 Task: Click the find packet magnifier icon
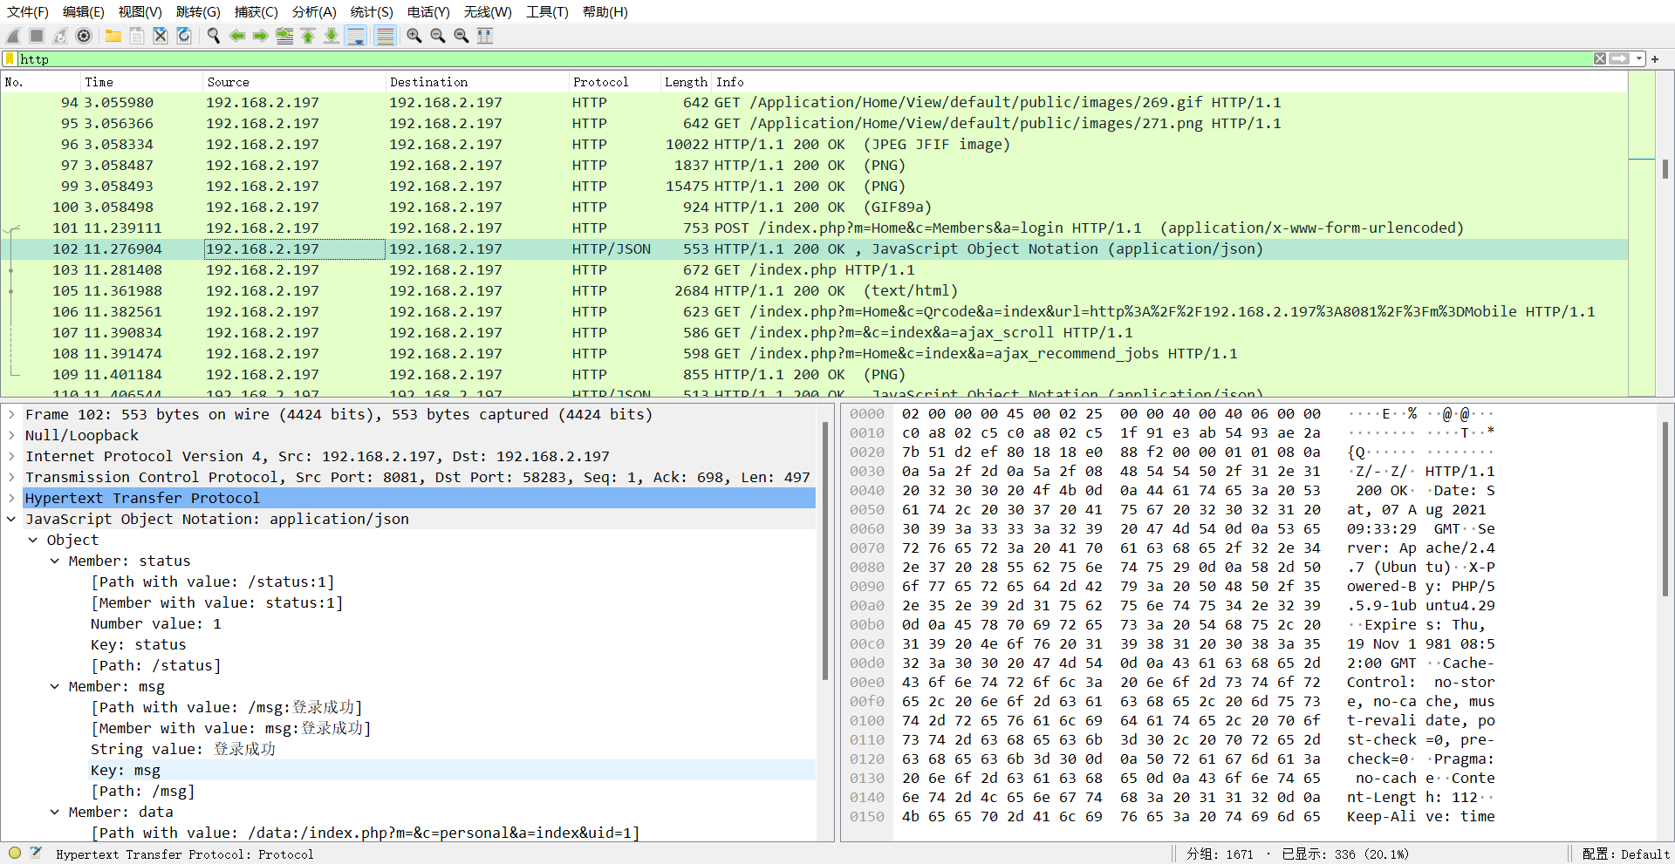tap(214, 36)
